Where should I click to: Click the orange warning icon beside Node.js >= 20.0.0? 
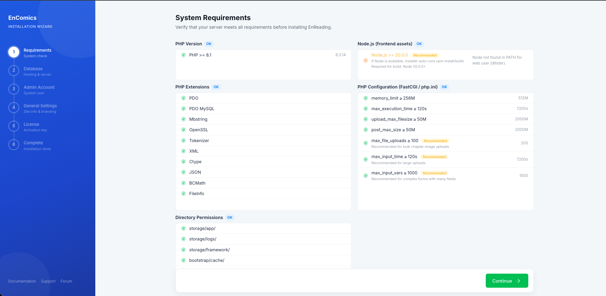[366, 60]
